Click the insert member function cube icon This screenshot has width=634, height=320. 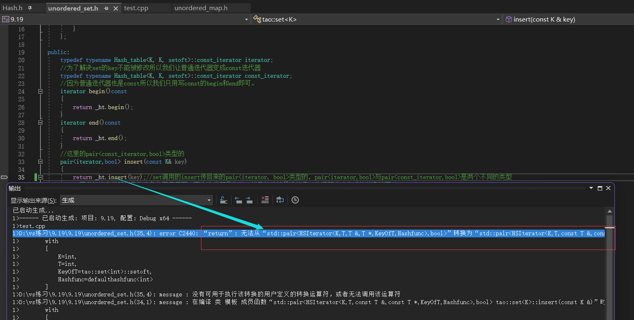(x=508, y=19)
